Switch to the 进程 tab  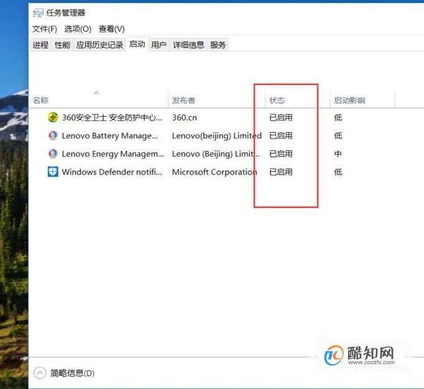[x=40, y=45]
